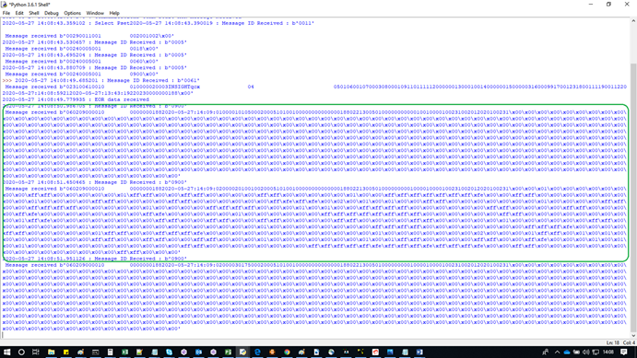Open Outlook from the taskbar
Screen dimensions: 637x358
tap(198, 352)
